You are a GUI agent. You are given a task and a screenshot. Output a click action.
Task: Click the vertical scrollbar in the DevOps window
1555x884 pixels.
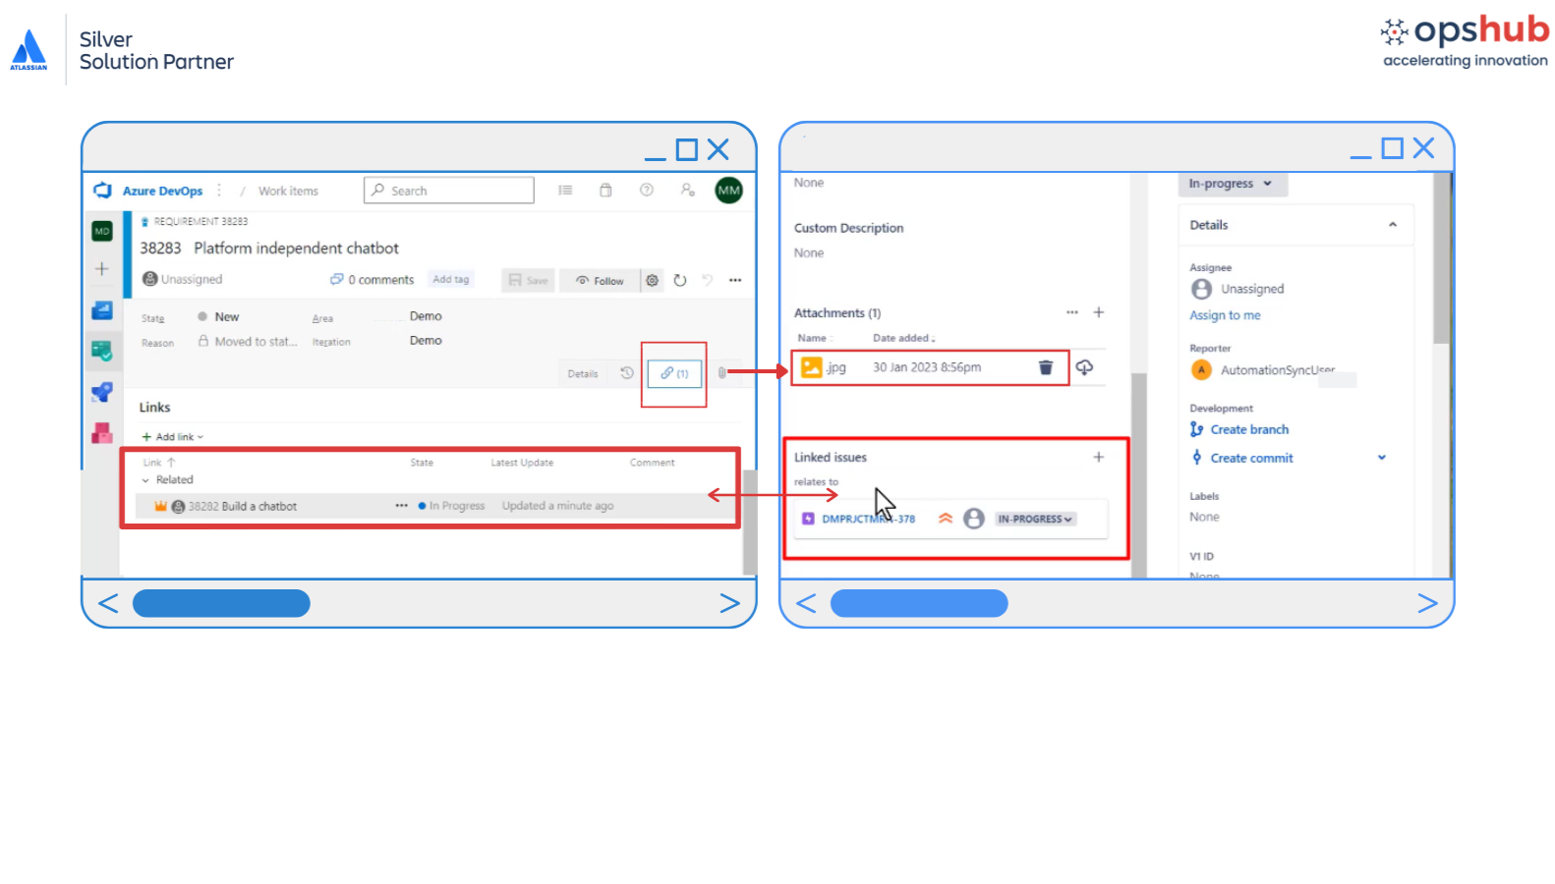point(749,521)
